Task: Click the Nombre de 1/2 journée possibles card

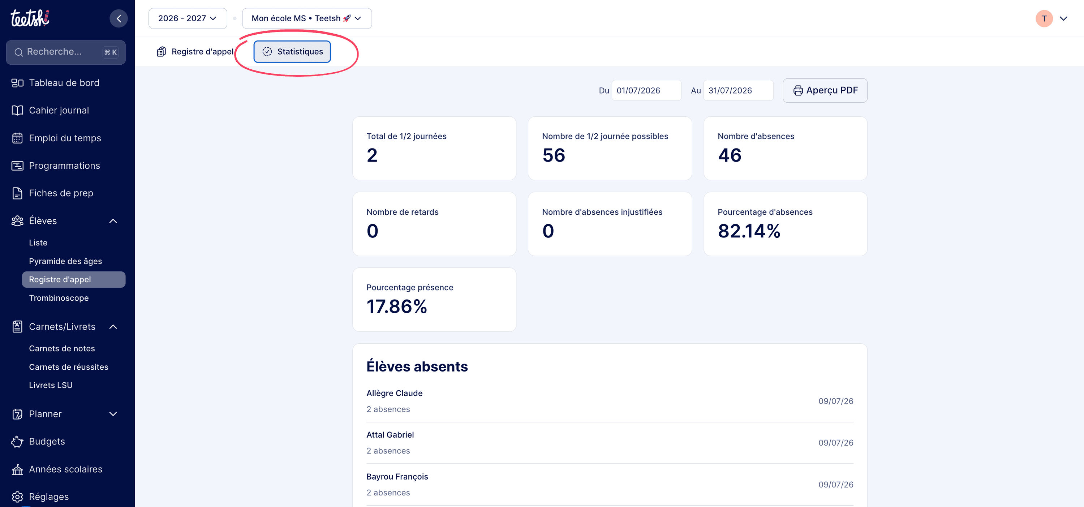Action: pos(610,149)
